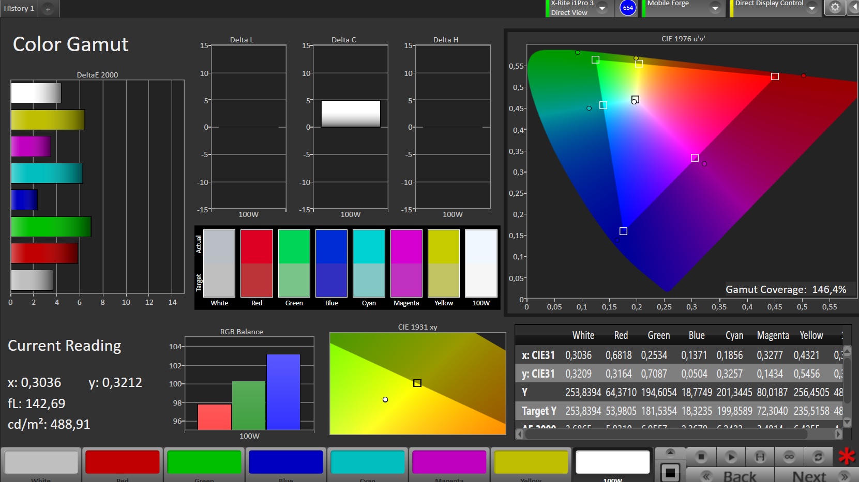This screenshot has height=482, width=859.
Task: Click the refresh arrows icon
Action: [x=818, y=457]
